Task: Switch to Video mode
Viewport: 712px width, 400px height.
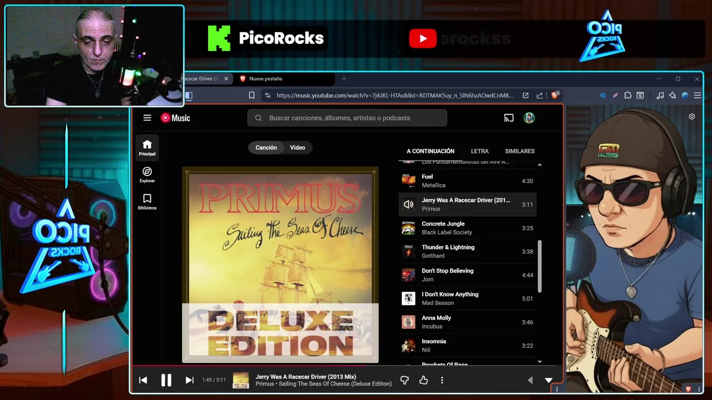Action: tap(298, 148)
